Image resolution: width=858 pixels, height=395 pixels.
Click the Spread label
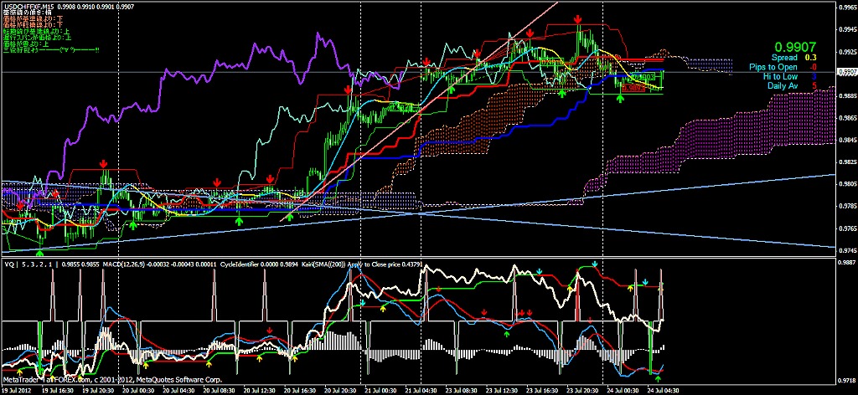(784, 58)
